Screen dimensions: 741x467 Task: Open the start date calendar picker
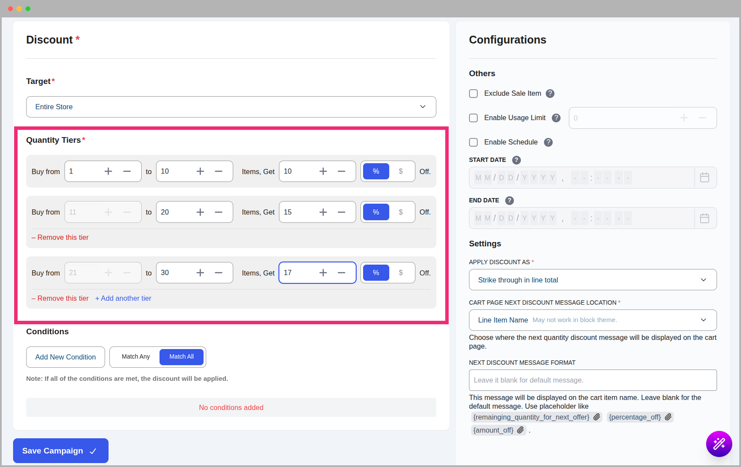[704, 177]
